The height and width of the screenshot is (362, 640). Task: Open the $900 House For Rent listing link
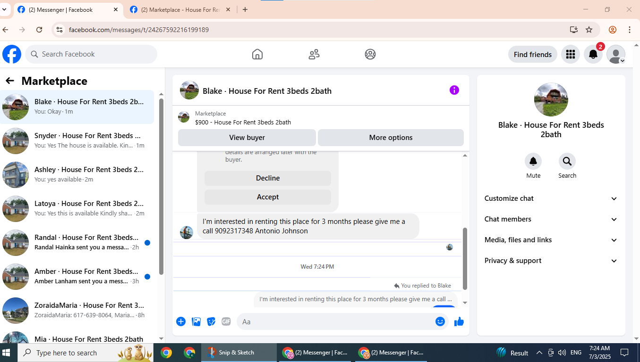pos(243,122)
